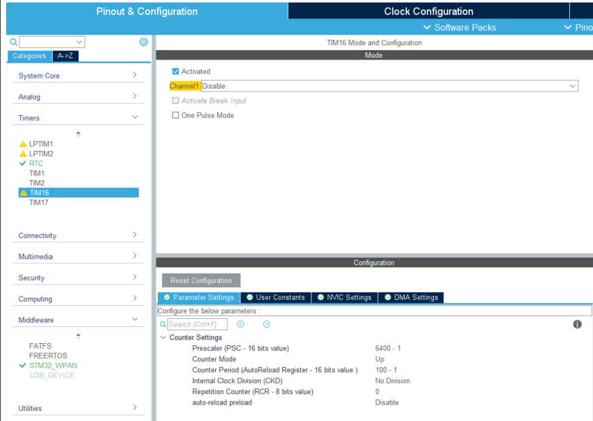Click the parameter Search (Ctrl+F) field
This screenshot has height=421, width=593.
[198, 324]
